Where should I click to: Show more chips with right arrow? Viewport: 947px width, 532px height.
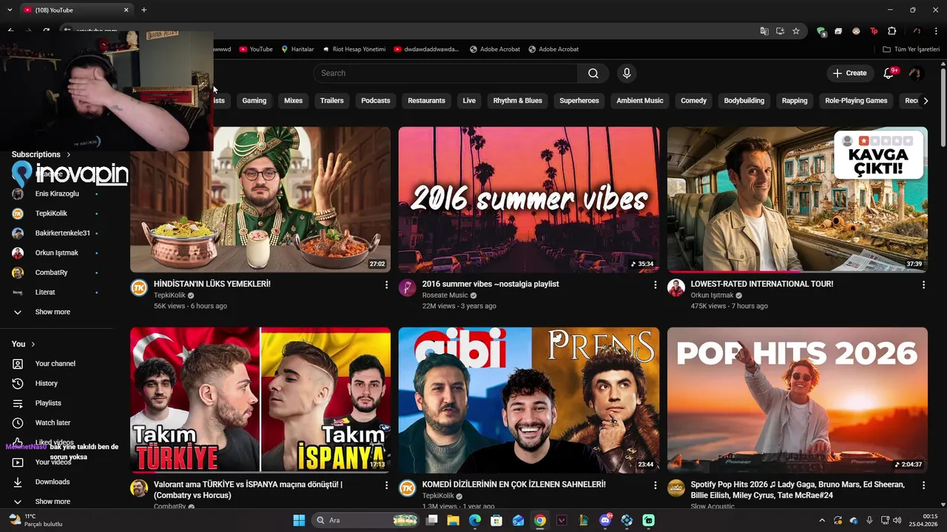[x=926, y=100]
